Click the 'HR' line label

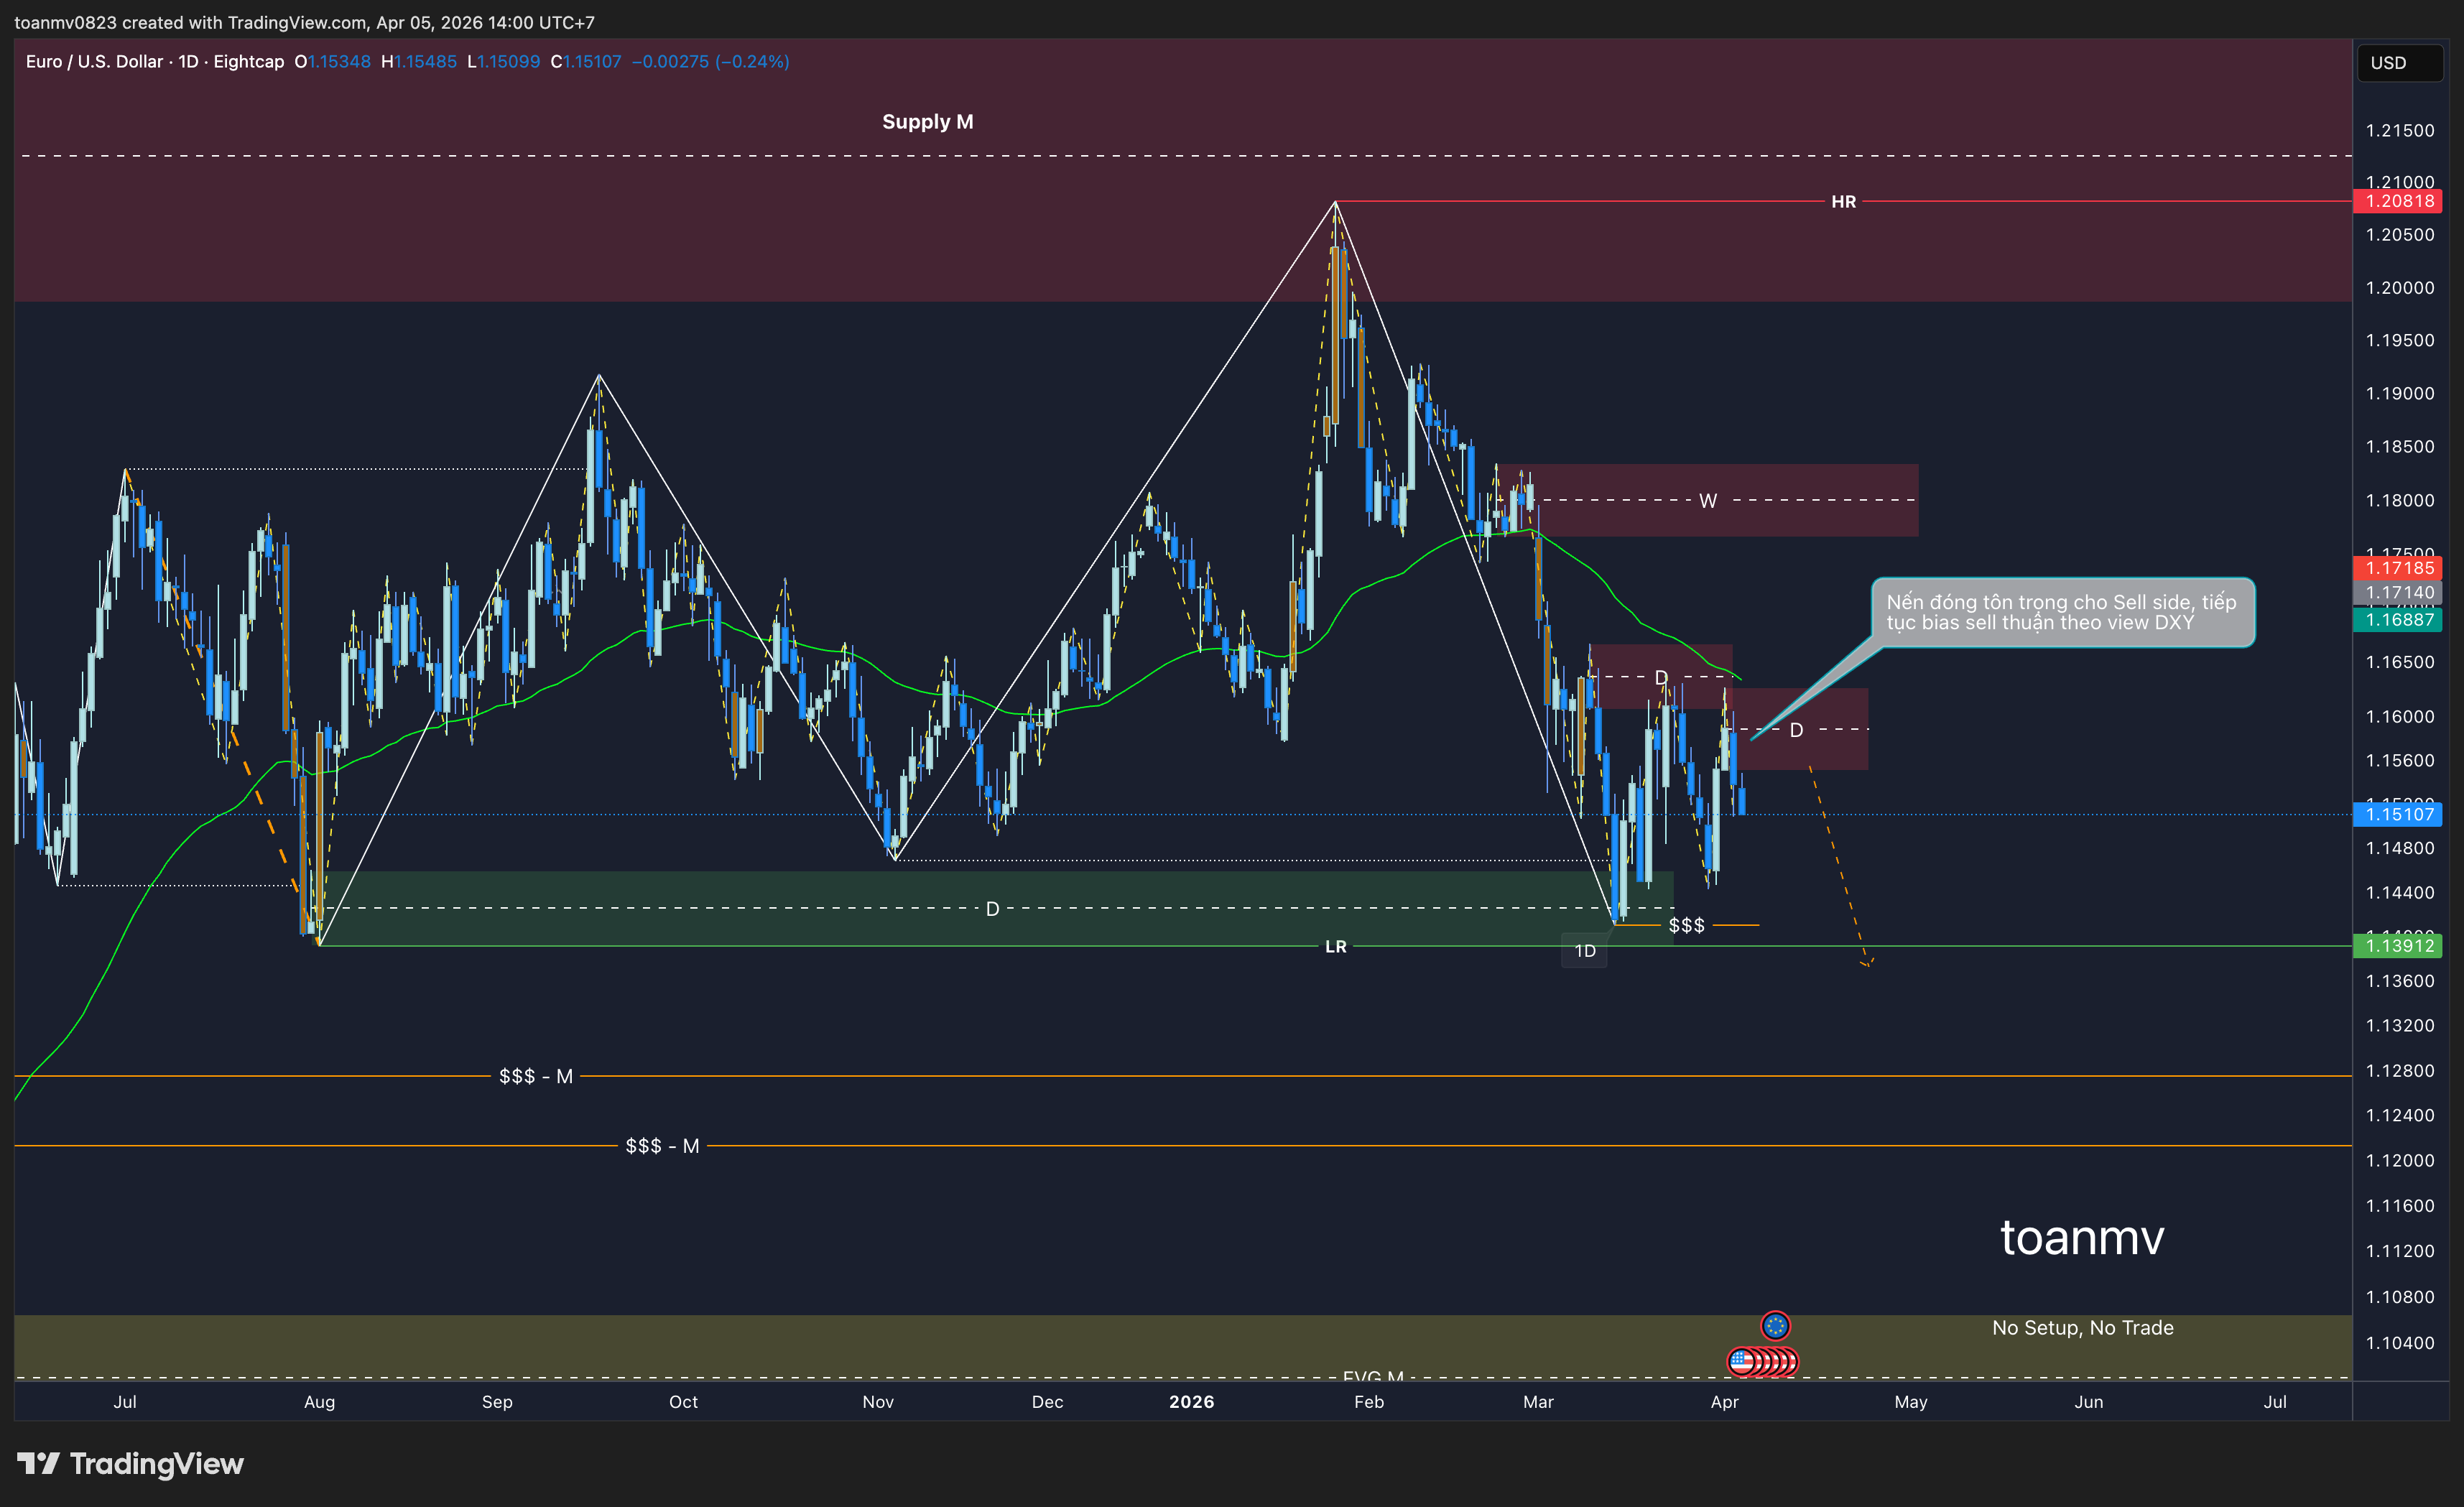(1843, 202)
